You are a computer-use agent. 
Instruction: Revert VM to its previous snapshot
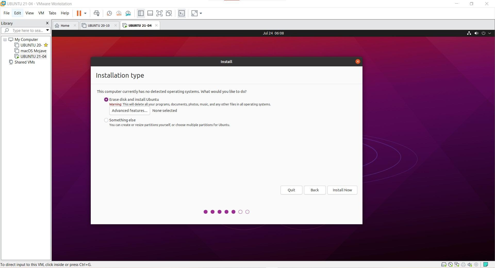click(x=119, y=13)
